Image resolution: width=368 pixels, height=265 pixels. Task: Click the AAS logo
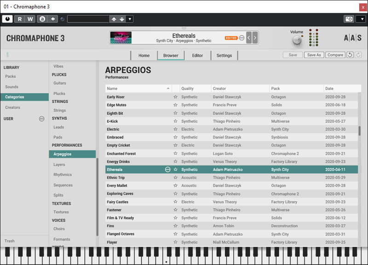pos(352,38)
